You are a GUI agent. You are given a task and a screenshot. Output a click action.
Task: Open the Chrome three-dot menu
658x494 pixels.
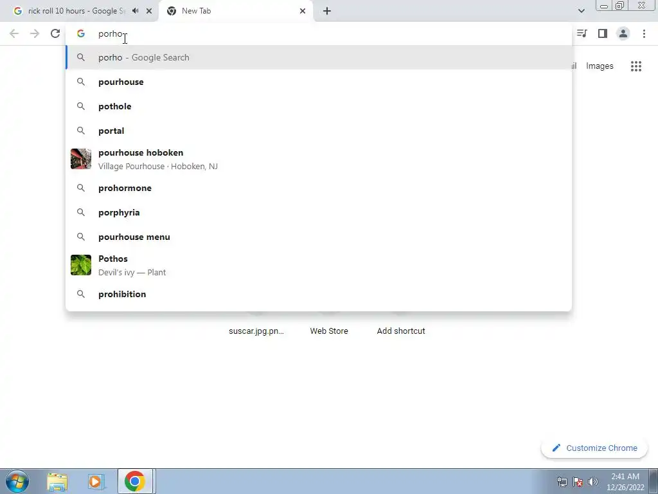tap(644, 33)
